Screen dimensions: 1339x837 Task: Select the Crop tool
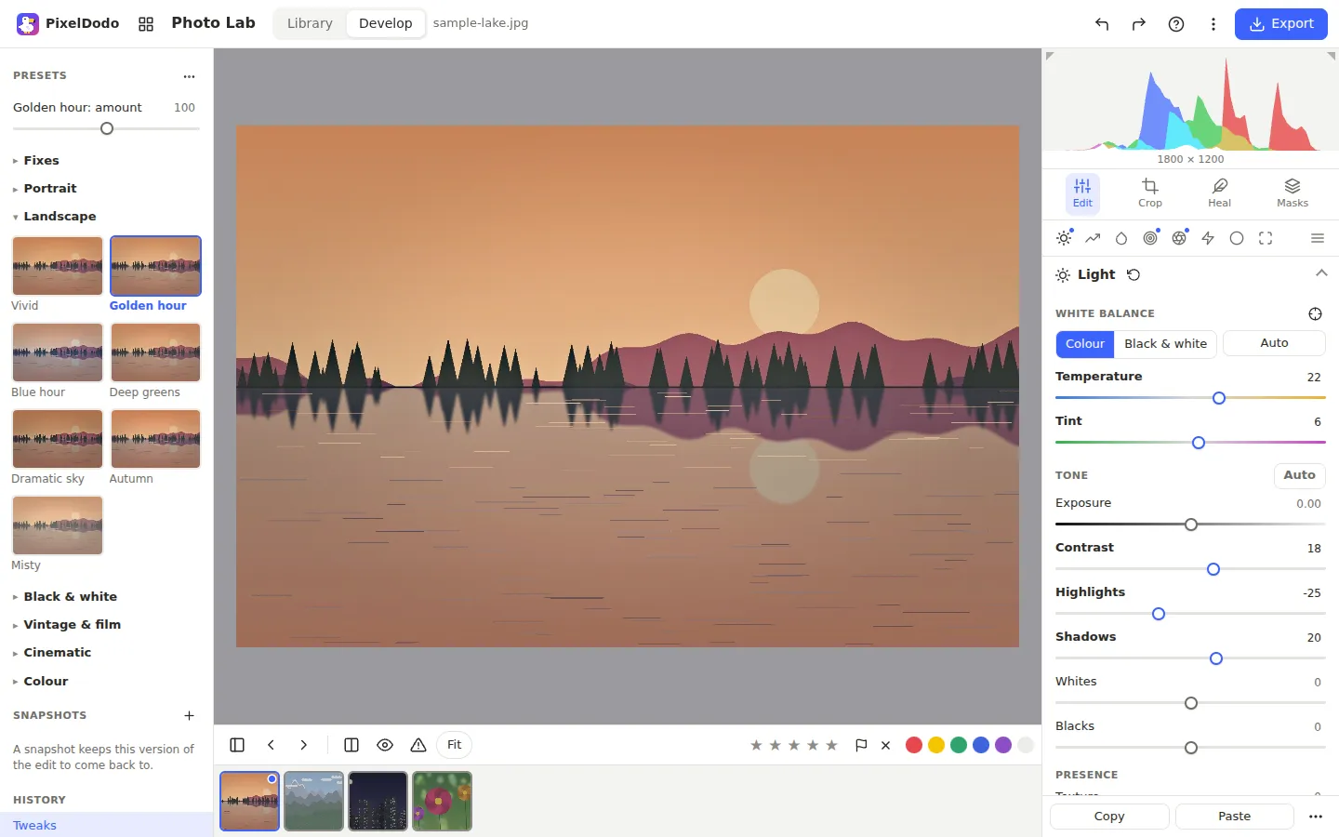coord(1150,193)
